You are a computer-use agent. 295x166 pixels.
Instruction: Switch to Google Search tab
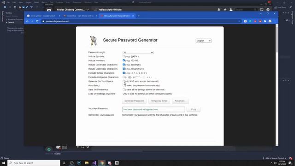[x=42, y=16]
